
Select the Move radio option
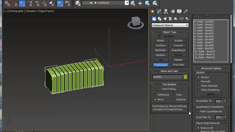[x=155, y=99]
